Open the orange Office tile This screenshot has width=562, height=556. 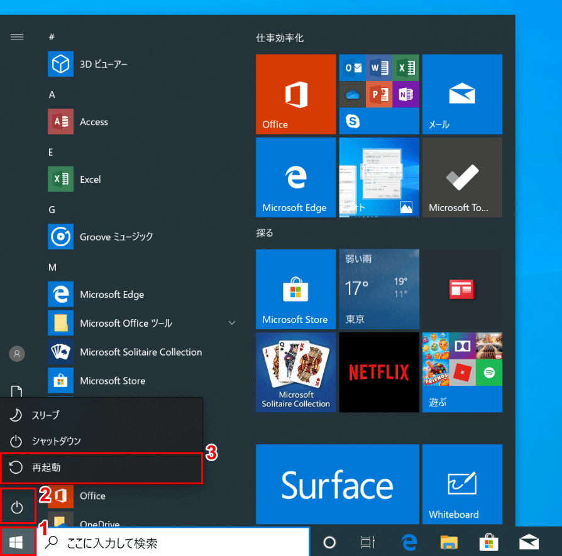coord(295,94)
